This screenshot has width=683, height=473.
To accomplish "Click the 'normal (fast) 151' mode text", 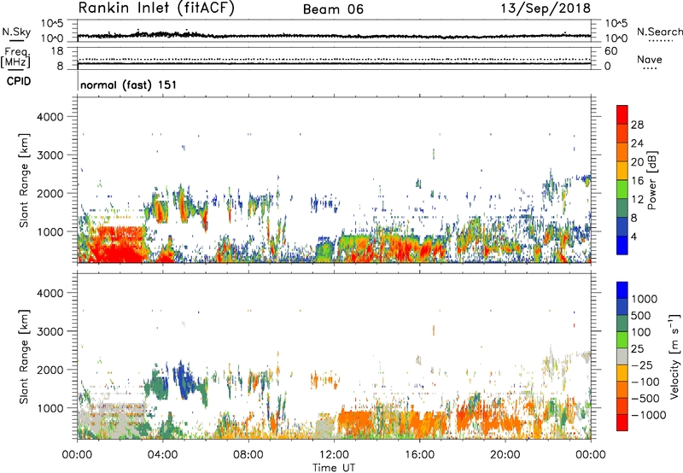I will pyautogui.click(x=129, y=85).
